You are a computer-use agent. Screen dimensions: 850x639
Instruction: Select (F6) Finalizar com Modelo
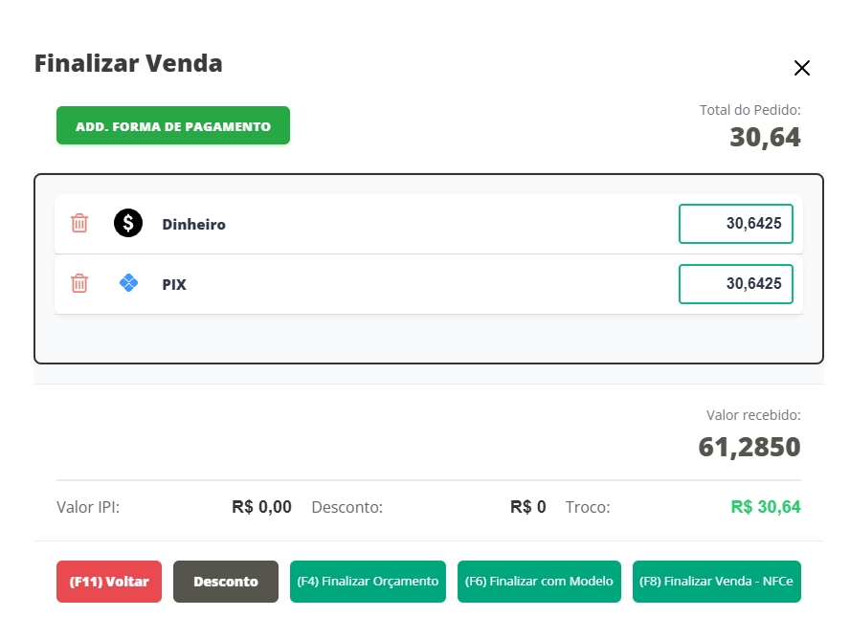click(539, 582)
